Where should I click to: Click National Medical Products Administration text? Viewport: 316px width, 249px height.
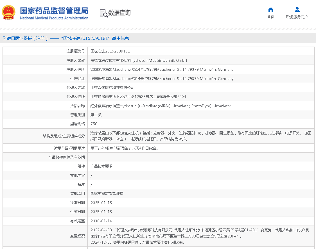pyautogui.click(x=54, y=18)
